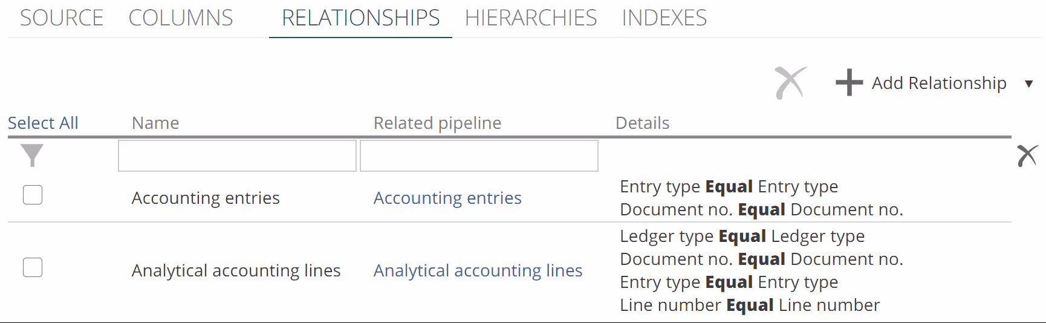Click the Add Relationship button
The height and width of the screenshot is (323, 1046).
tap(938, 83)
